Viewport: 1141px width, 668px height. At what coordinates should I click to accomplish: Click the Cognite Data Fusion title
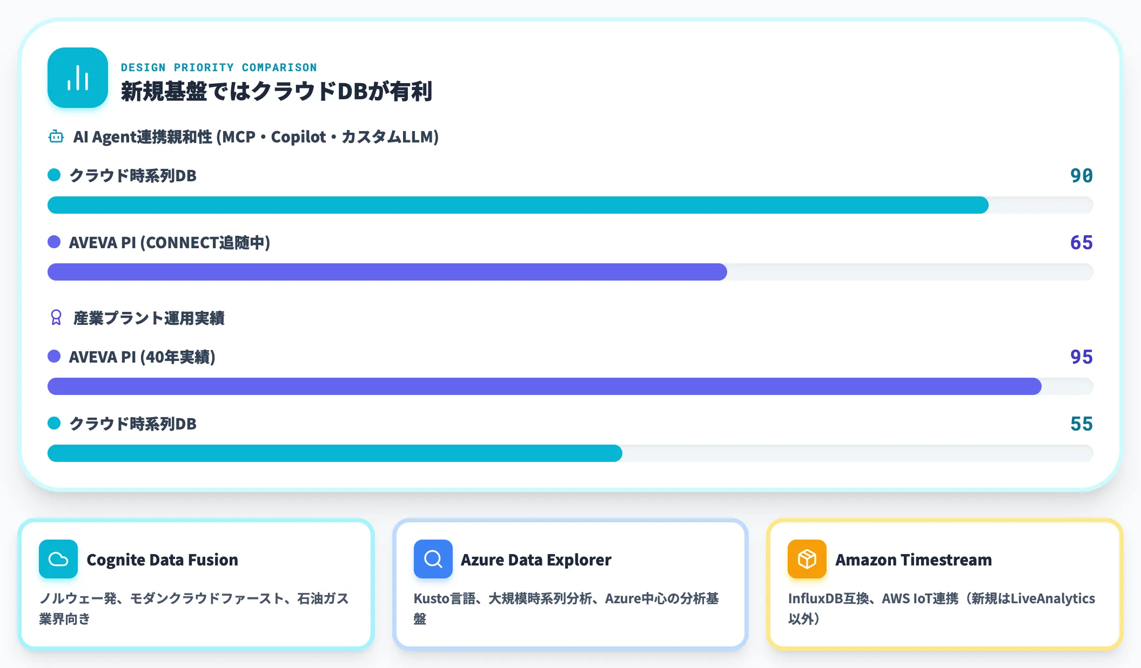162,560
